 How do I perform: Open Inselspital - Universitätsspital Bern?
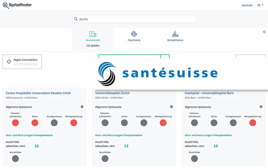click(209, 93)
